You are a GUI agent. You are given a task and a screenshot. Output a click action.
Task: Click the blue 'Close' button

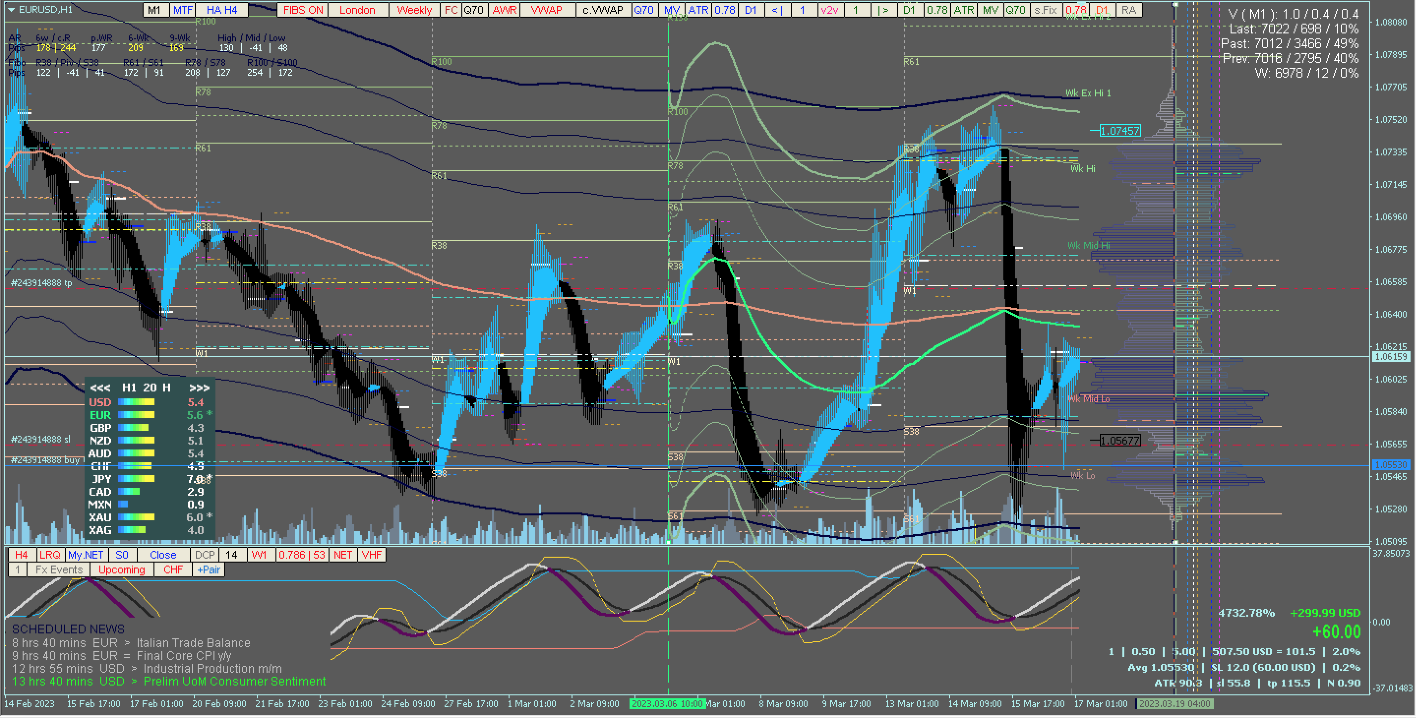coord(163,555)
